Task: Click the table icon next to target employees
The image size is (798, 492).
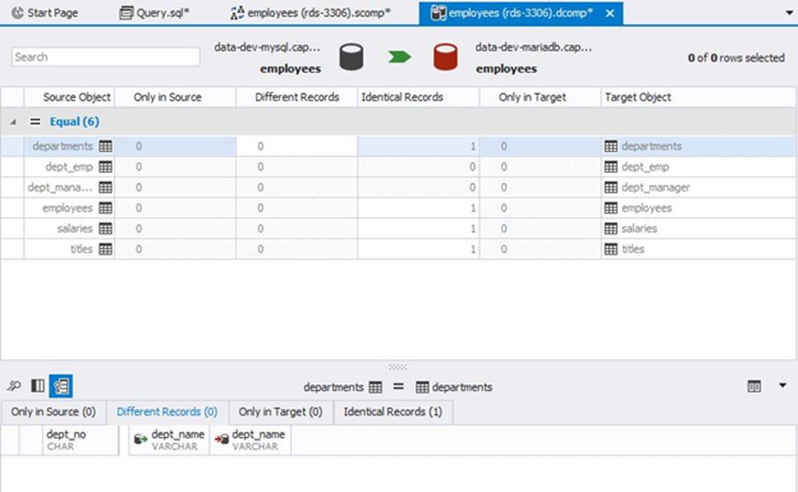Action: 610,208
